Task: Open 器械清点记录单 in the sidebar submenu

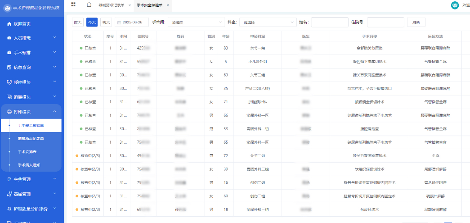Action: pyautogui.click(x=31, y=139)
